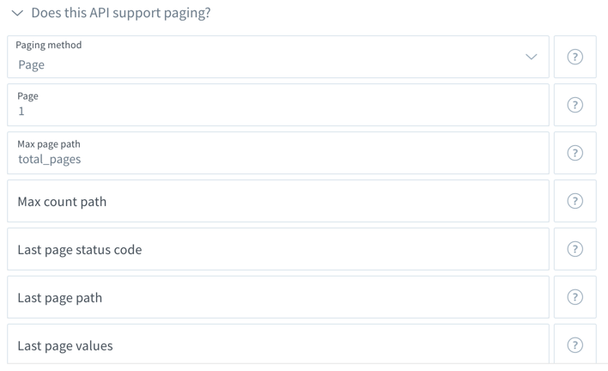The height and width of the screenshot is (371, 608).
Task: Open help for Last page status code
Action: pyautogui.click(x=575, y=249)
